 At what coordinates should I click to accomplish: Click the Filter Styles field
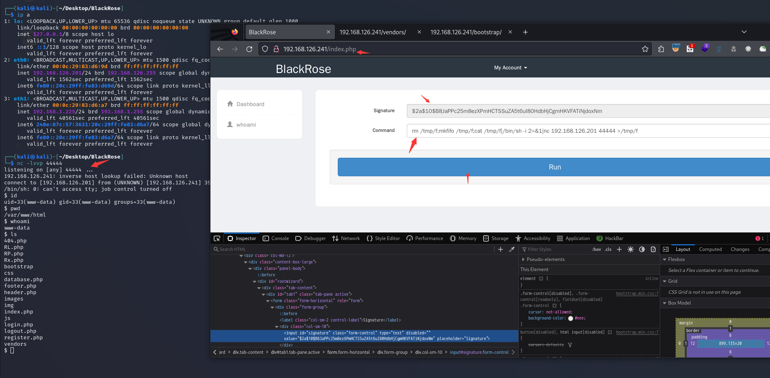click(555, 249)
